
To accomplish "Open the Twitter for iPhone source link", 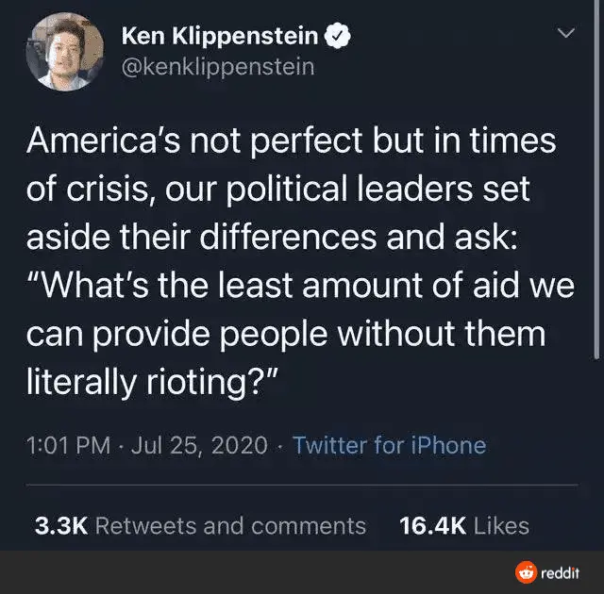I will point(389,445).
